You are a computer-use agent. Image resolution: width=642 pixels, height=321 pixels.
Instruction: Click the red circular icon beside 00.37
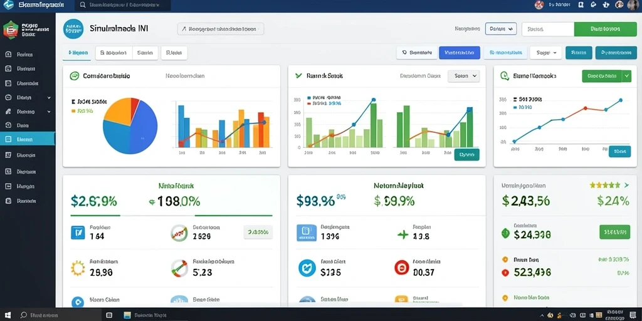click(x=402, y=268)
